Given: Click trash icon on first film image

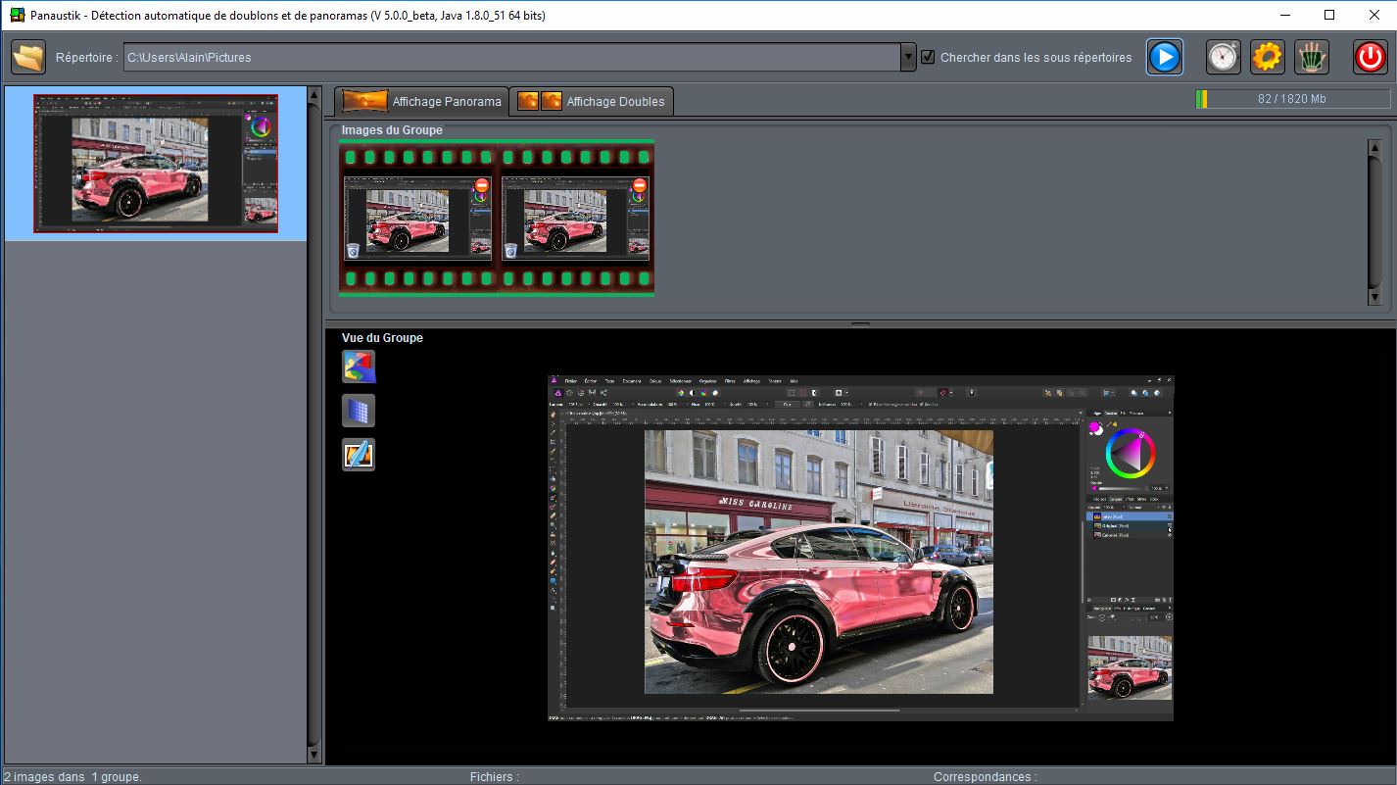Looking at the screenshot, I should point(353,250).
